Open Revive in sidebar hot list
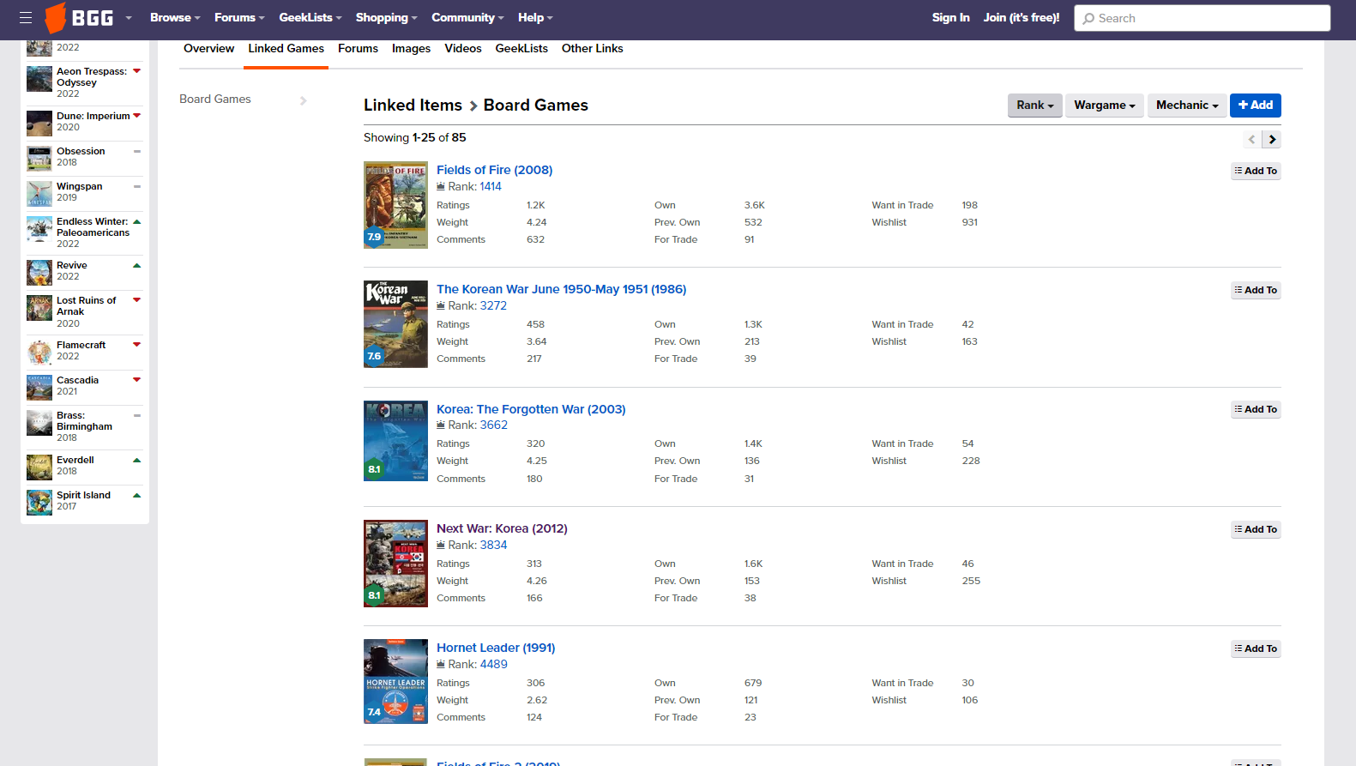 (x=72, y=265)
